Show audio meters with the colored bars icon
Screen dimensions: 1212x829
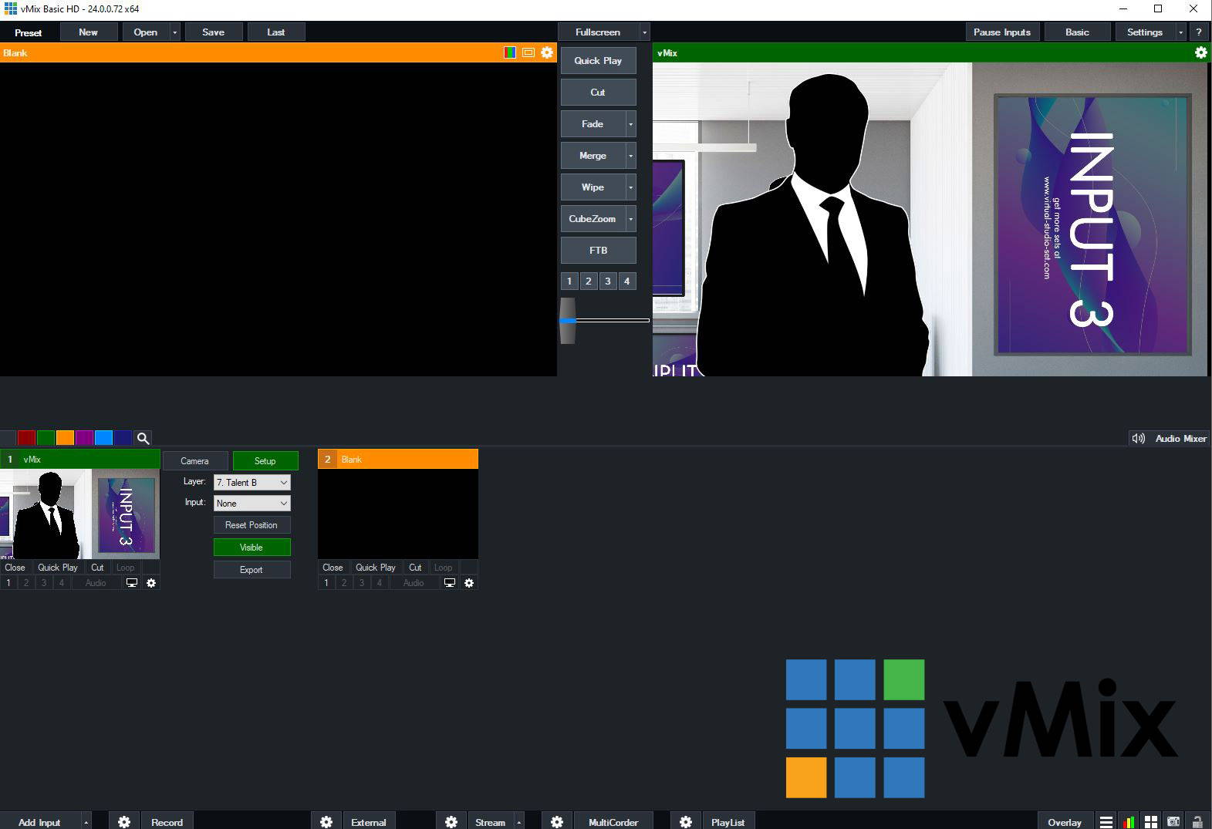point(1129,822)
